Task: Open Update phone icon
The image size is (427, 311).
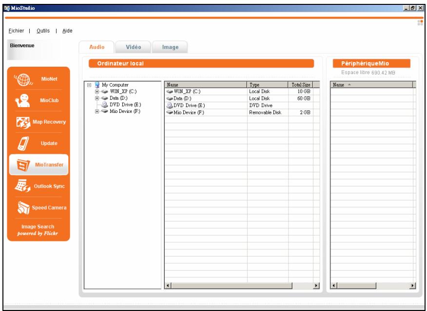Action: point(23,144)
